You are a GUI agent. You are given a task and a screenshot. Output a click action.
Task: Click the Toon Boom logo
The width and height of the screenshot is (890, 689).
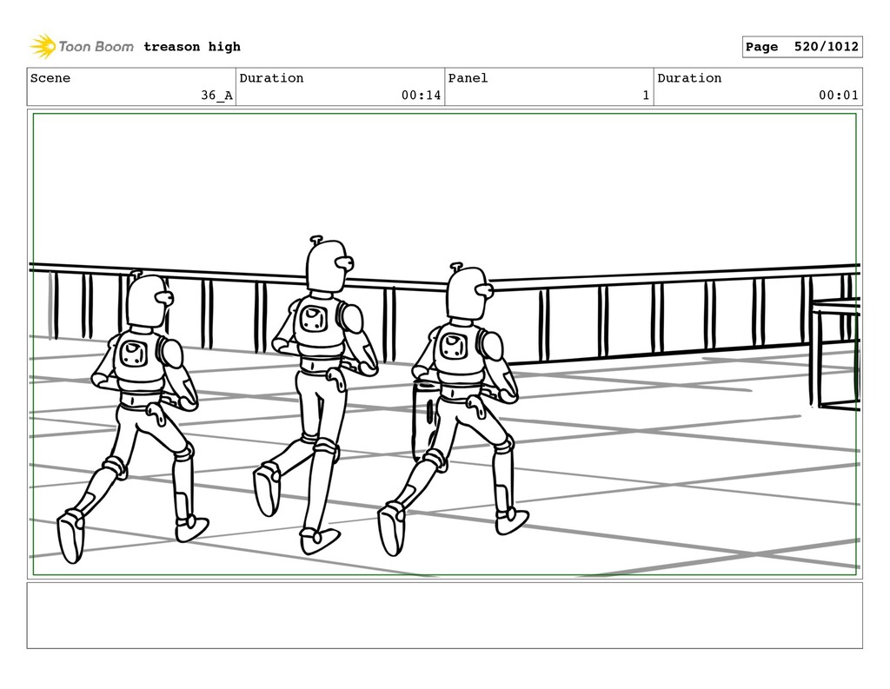(x=82, y=47)
